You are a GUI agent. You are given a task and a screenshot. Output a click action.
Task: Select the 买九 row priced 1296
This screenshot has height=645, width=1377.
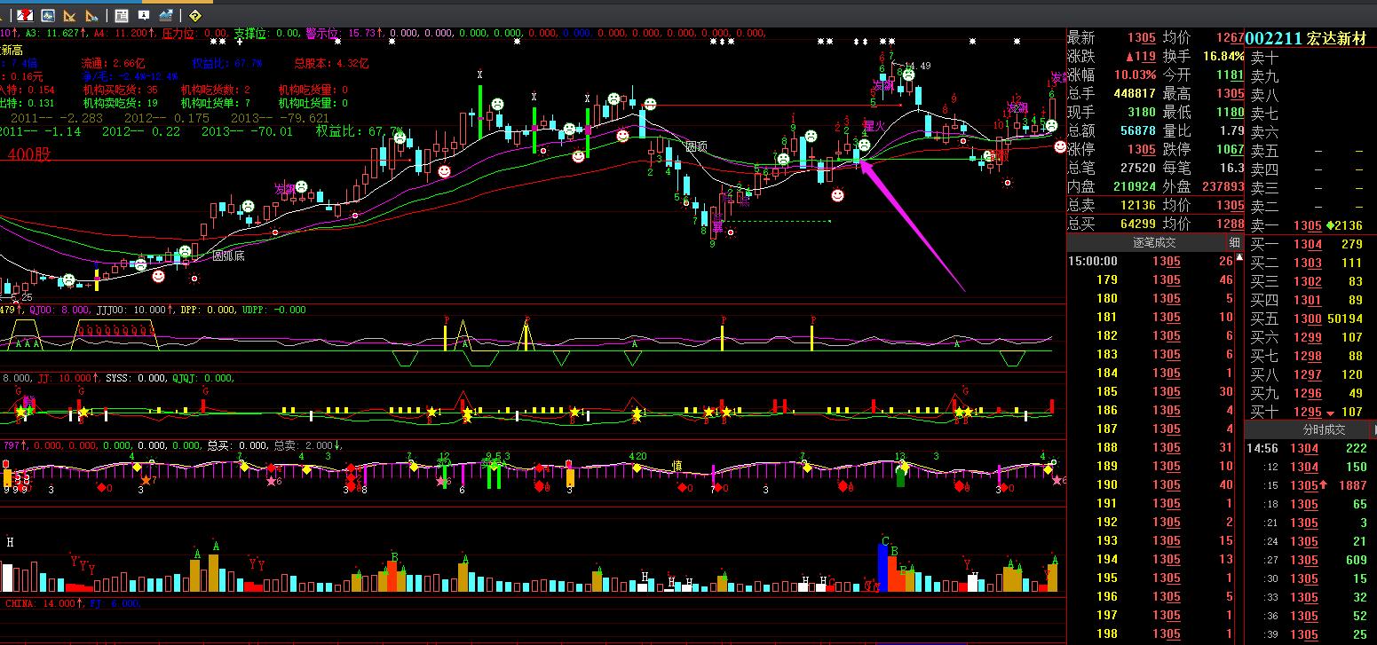tap(1310, 393)
